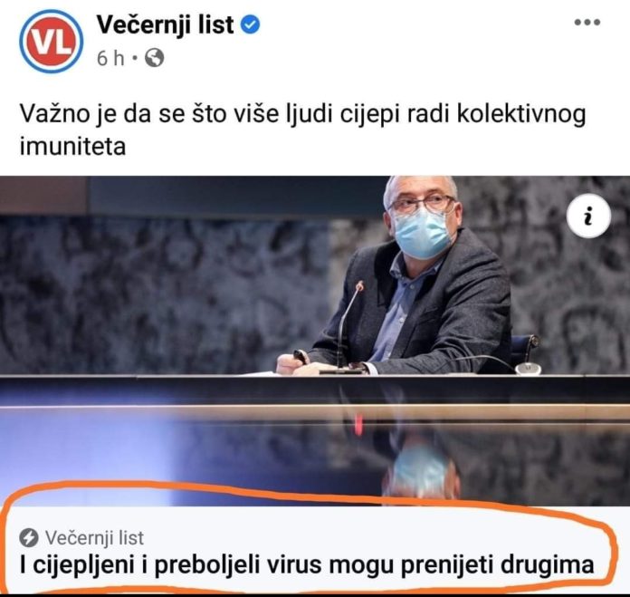The width and height of the screenshot is (630, 597).
Task: Open the article photo of the masked man
Action: point(315,341)
